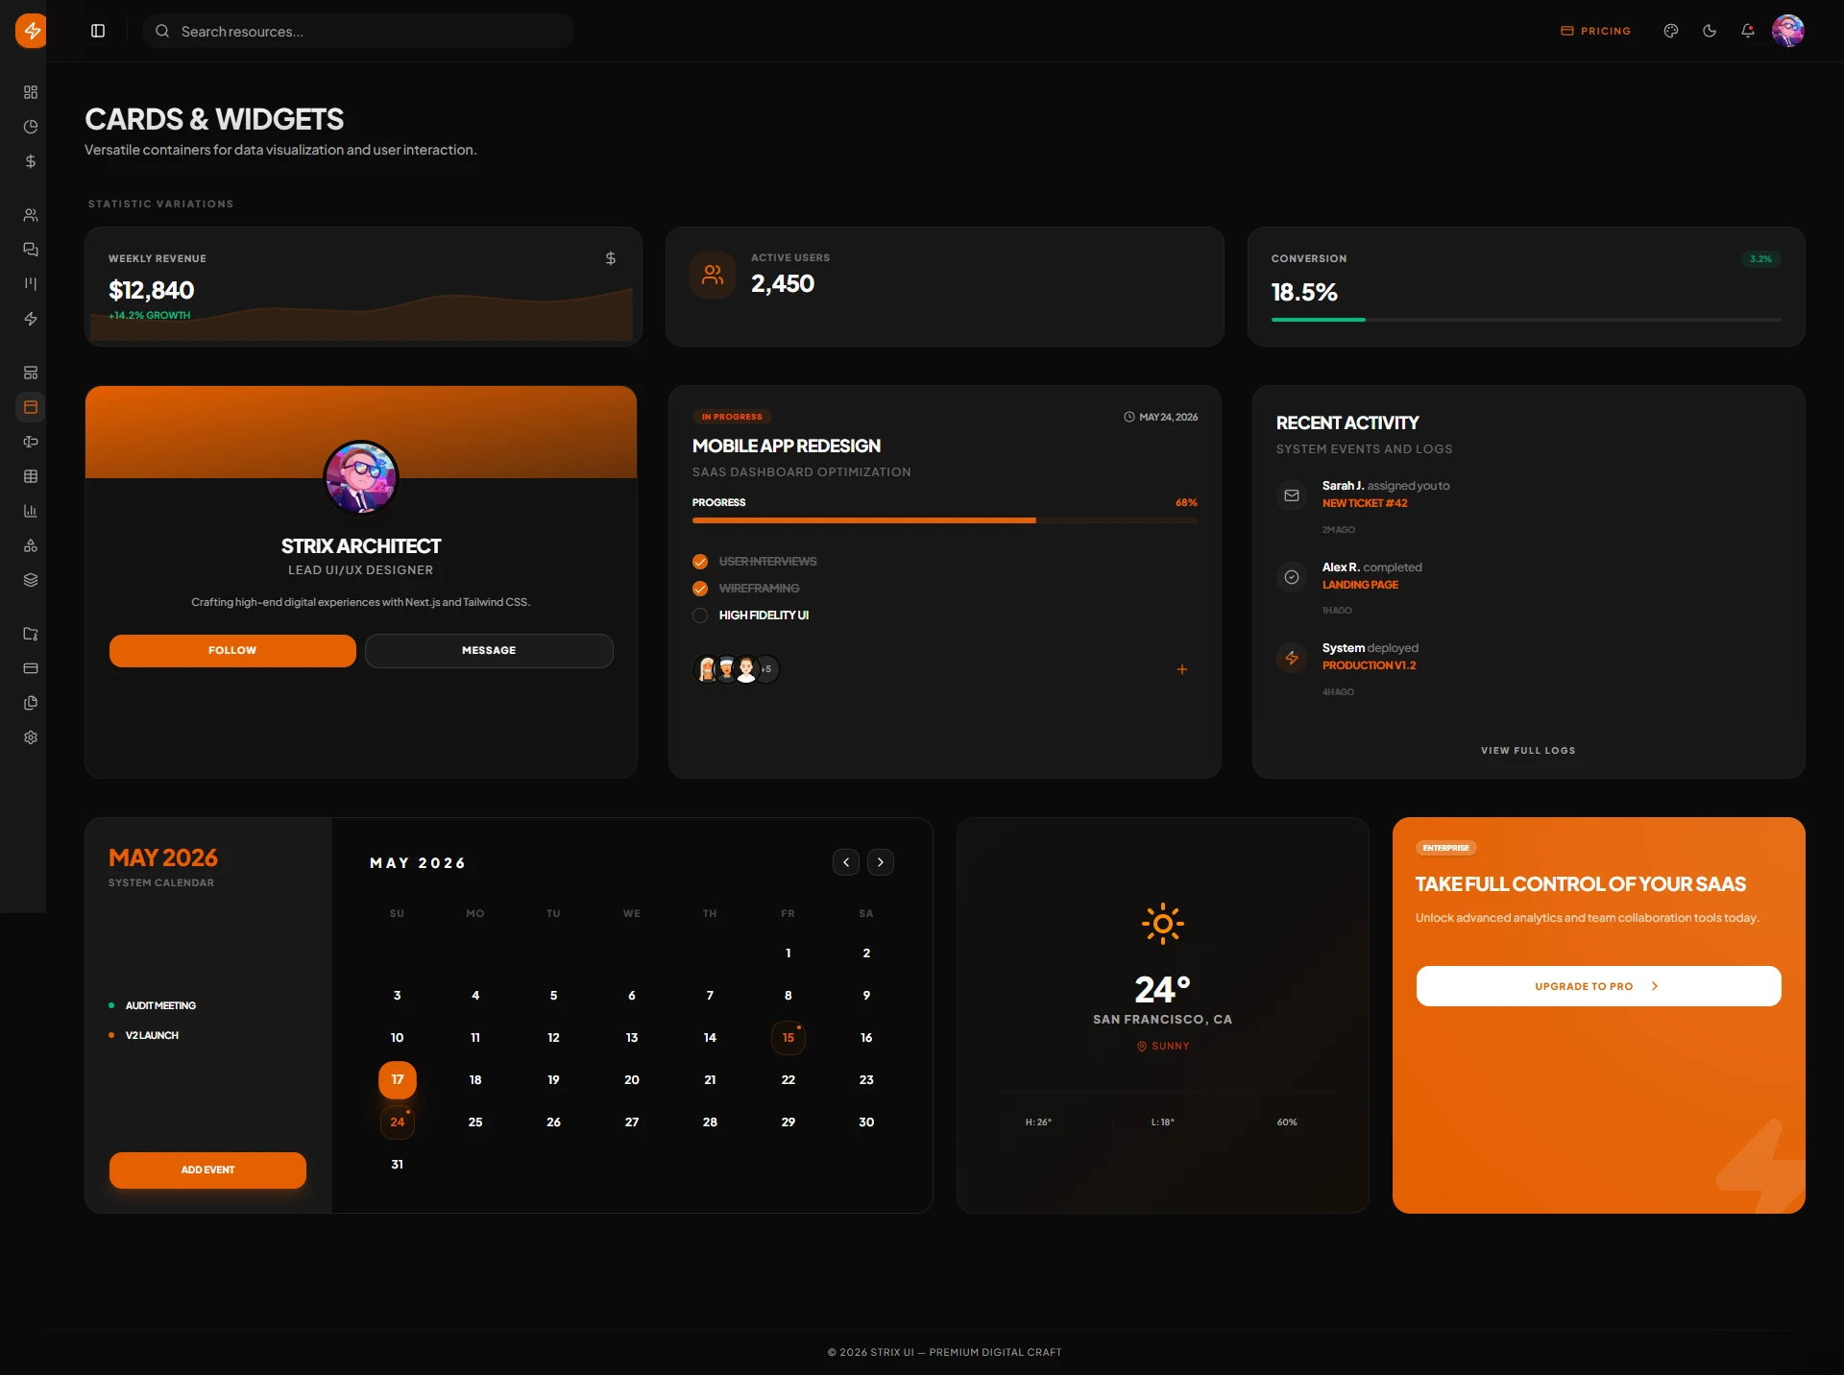The image size is (1844, 1375).
Task: Open the dollar sign sidebar icon
Action: point(31,161)
